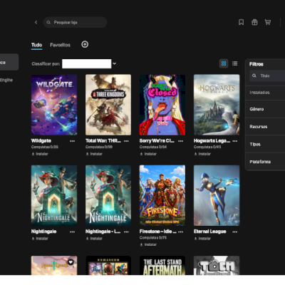
Task: Install Eternal League
Action: point(202,239)
